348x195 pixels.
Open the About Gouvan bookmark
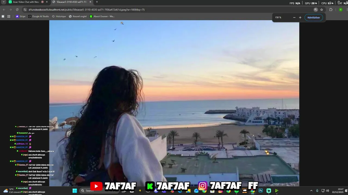coord(102,17)
